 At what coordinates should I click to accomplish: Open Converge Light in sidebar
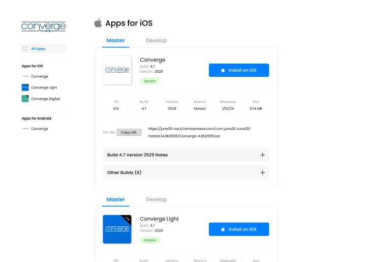pyautogui.click(x=44, y=88)
